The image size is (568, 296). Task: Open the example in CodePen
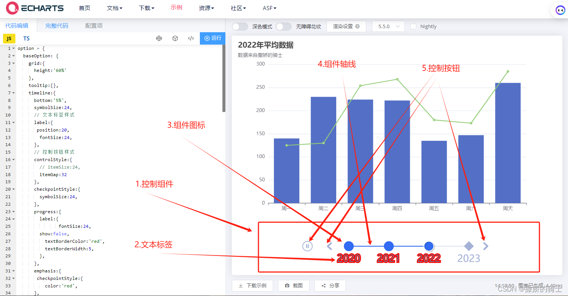point(159,38)
